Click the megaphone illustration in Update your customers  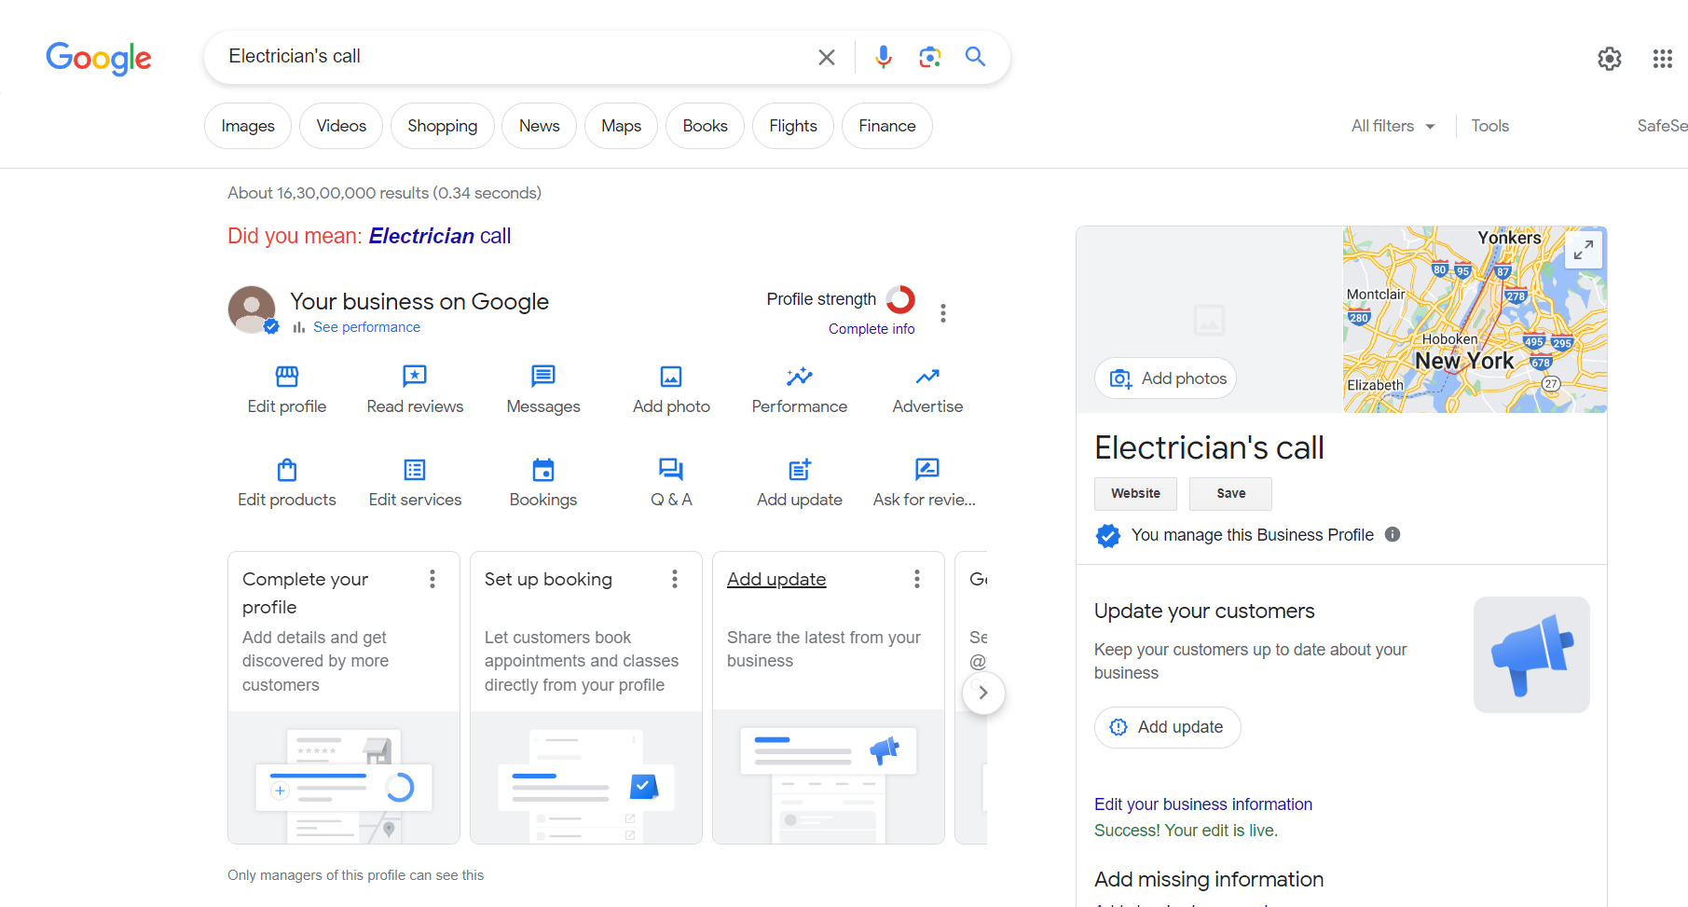click(x=1531, y=654)
